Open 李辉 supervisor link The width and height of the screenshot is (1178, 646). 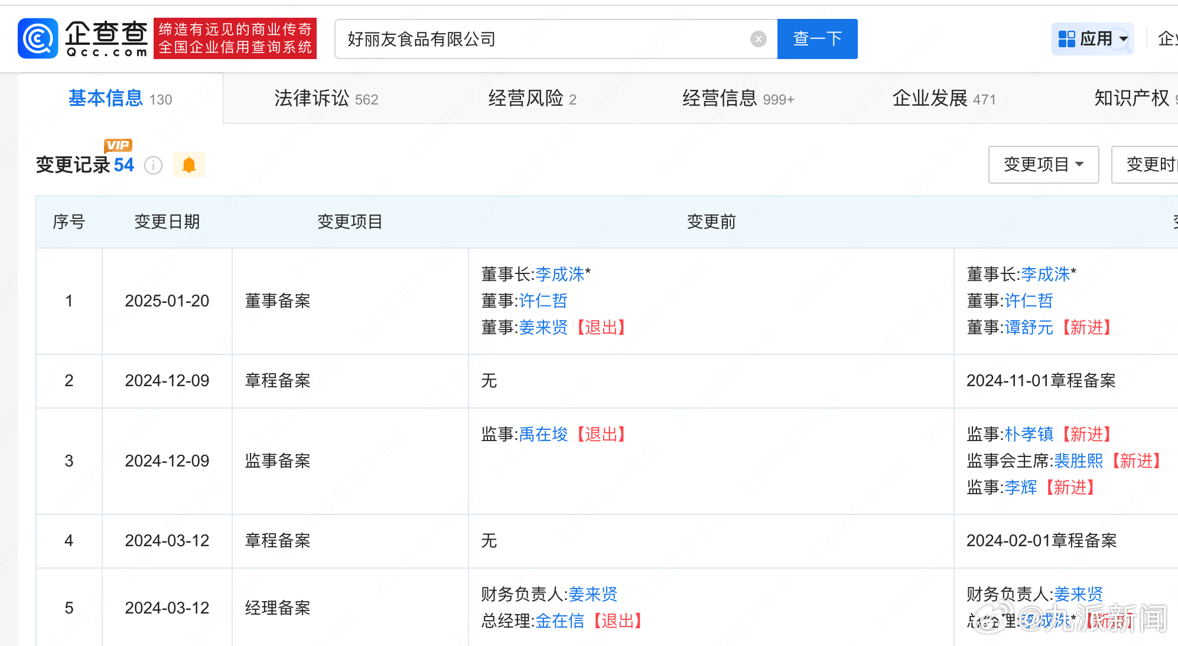point(1020,487)
